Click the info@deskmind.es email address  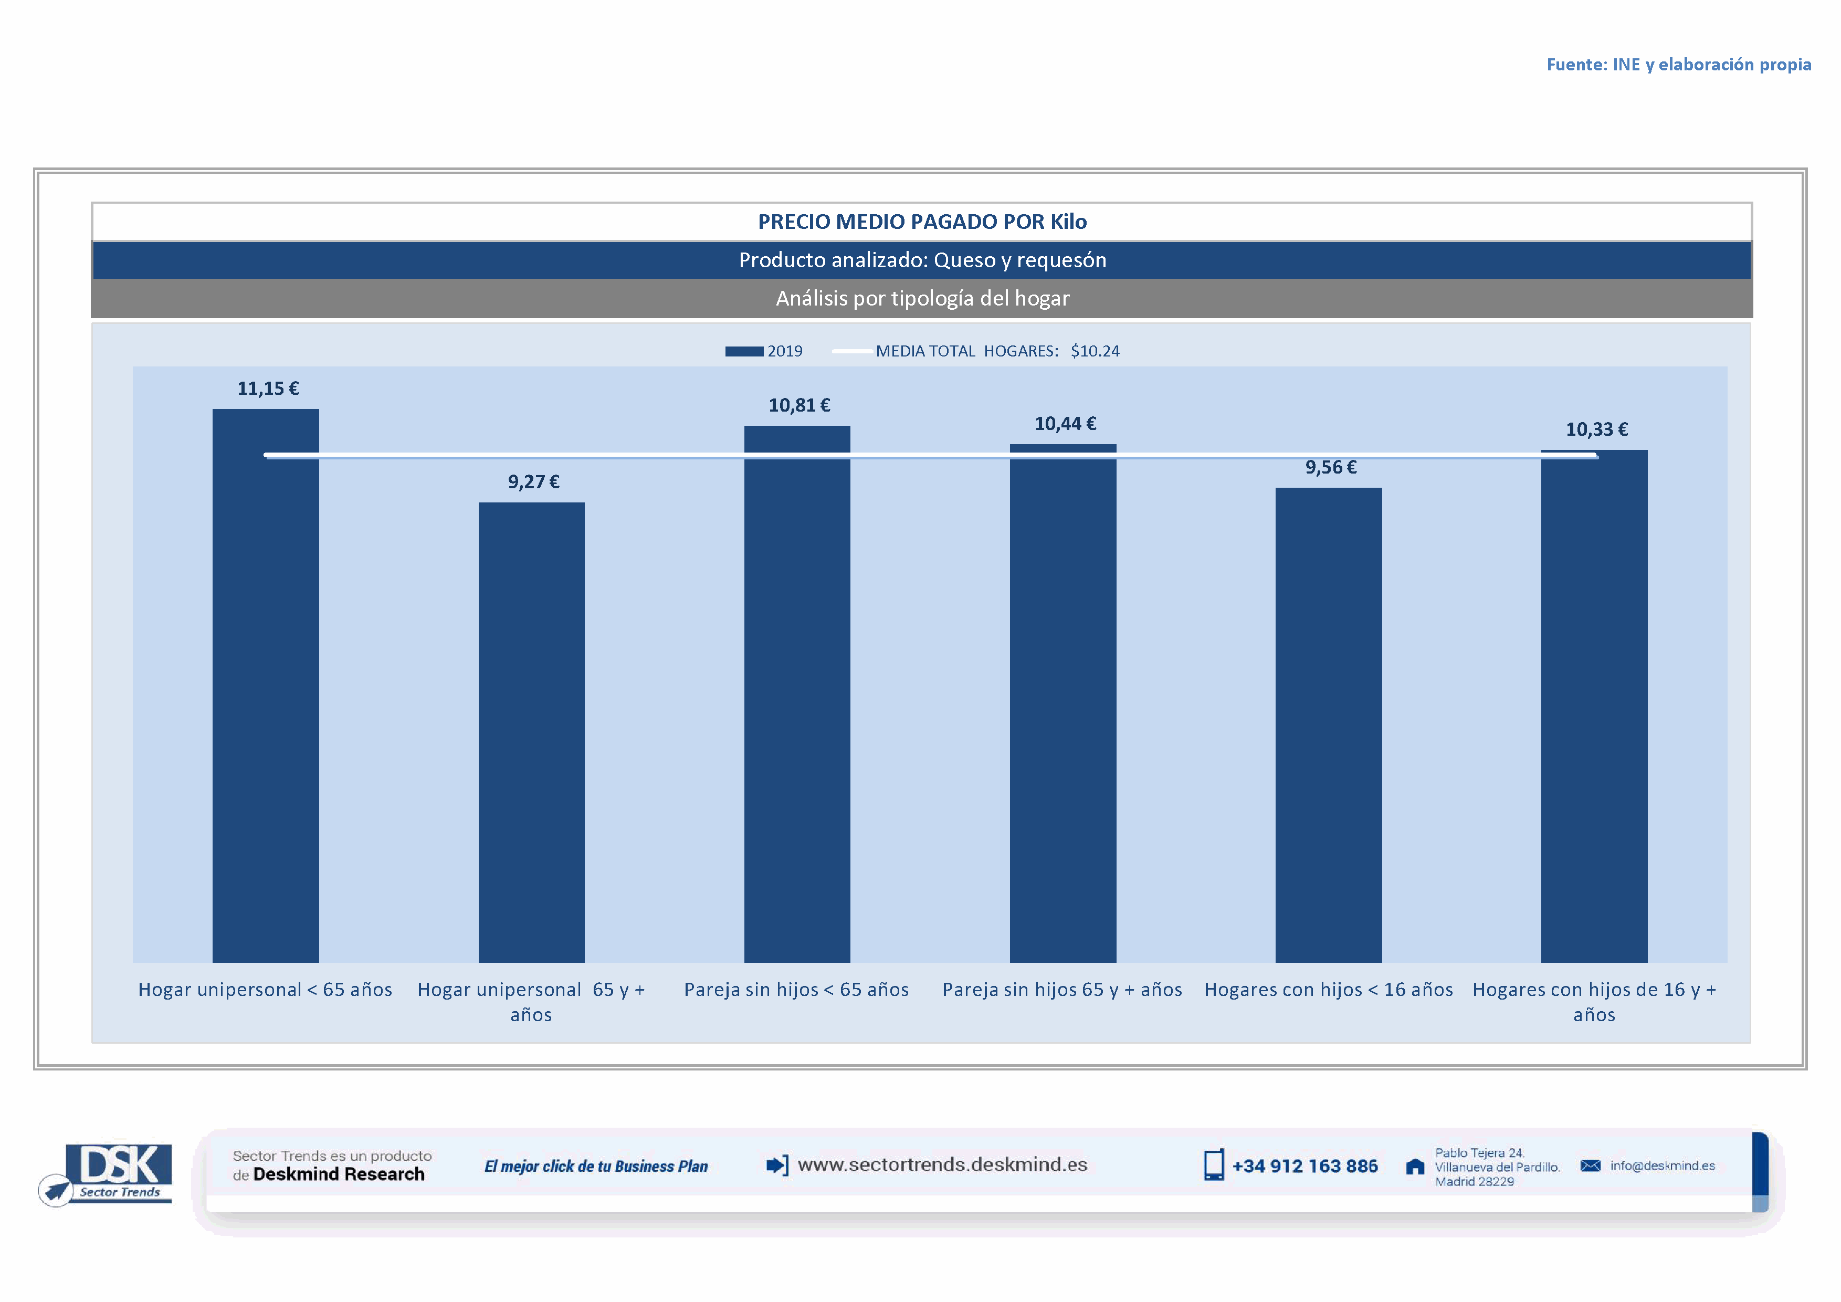[x=1662, y=1165]
